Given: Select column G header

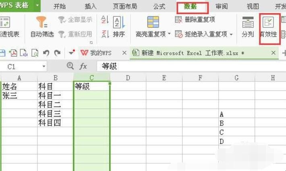Looking at the screenshot, I should tap(236, 78).
